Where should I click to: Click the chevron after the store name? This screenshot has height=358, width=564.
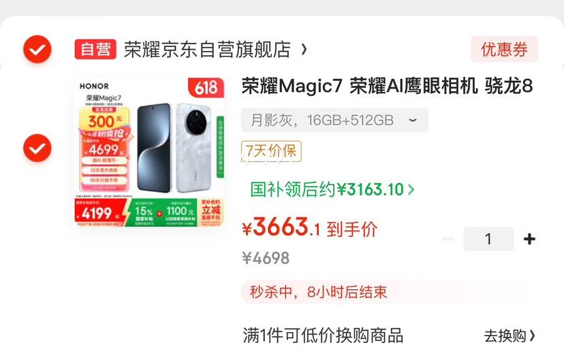coord(304,49)
